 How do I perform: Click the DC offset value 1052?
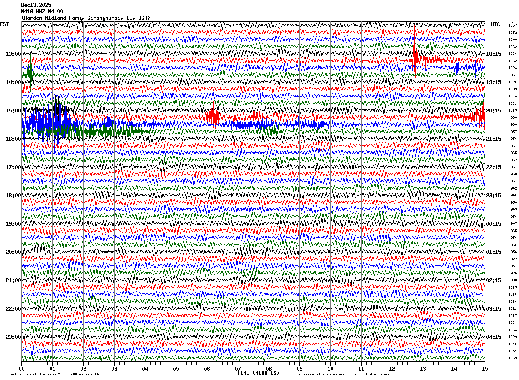[513, 33]
